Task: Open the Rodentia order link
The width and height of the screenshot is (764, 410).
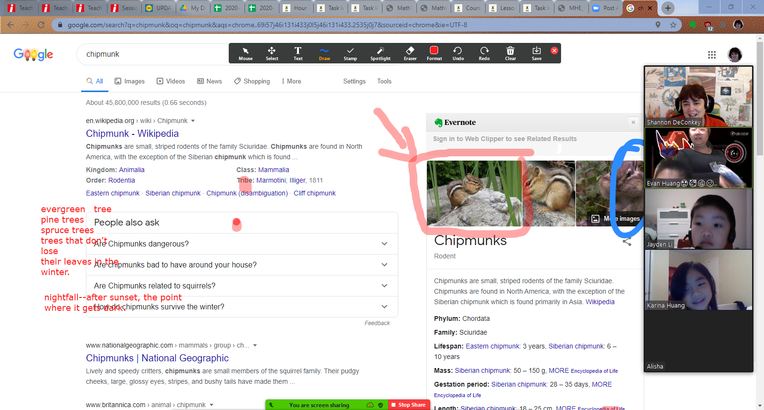Action: (122, 180)
